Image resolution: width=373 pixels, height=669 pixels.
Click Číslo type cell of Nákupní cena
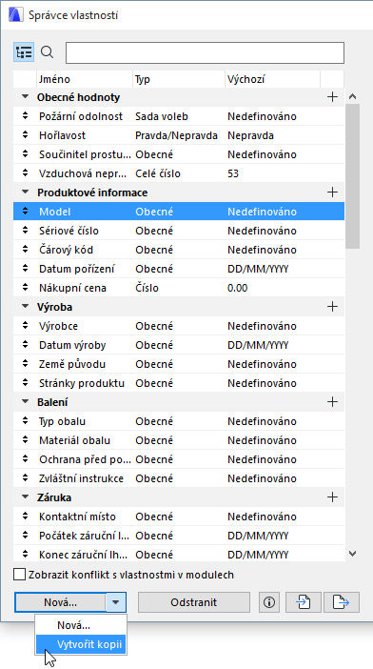pyautogui.click(x=147, y=288)
